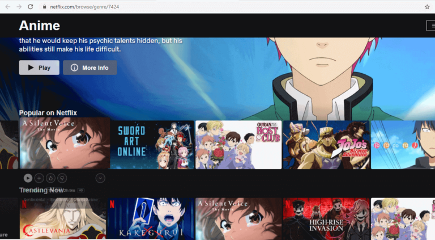Open A Silent Voice in Popular on Netflix
The height and width of the screenshot is (240, 435).
point(65,143)
